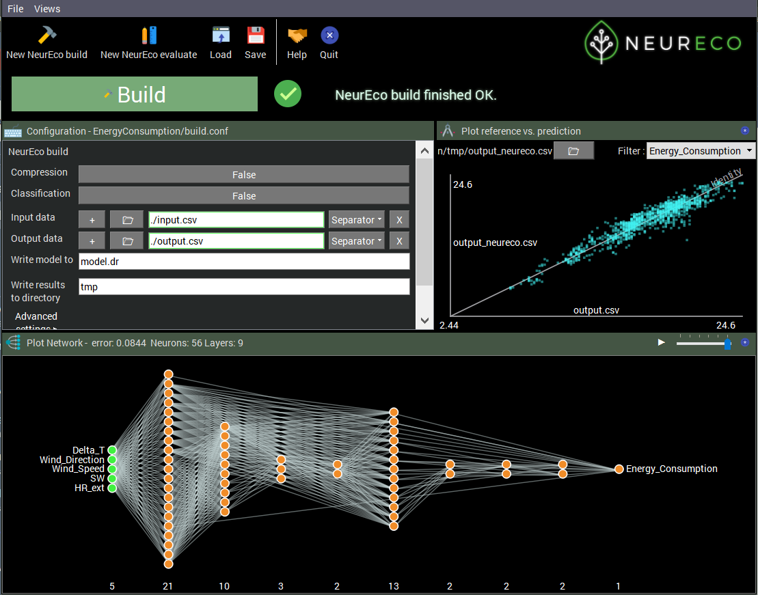
Task: Click the Plot Network panel icon
Action: [14, 343]
